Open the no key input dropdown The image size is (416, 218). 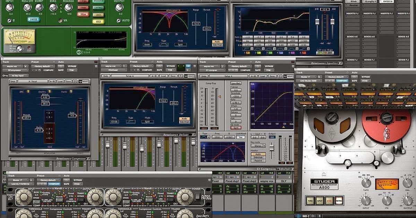pos(19,76)
